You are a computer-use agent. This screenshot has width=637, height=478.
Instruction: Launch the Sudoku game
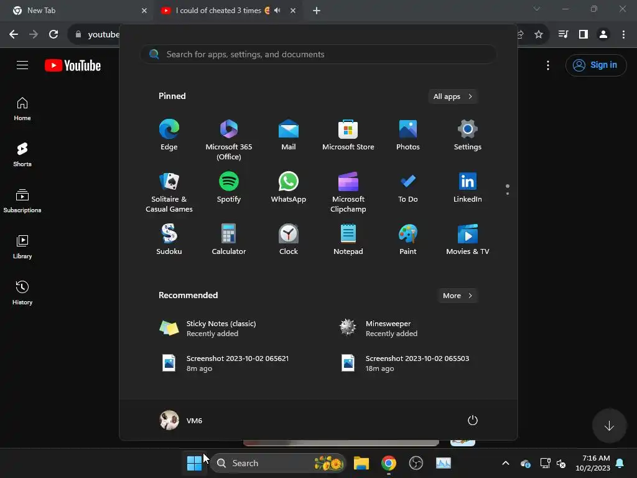[x=169, y=240]
